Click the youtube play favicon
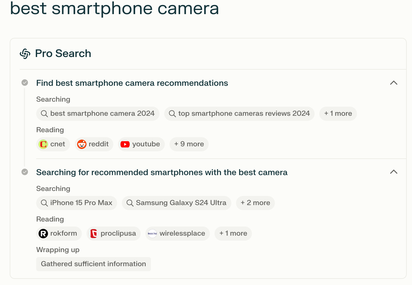The image size is (412, 285). 125,144
